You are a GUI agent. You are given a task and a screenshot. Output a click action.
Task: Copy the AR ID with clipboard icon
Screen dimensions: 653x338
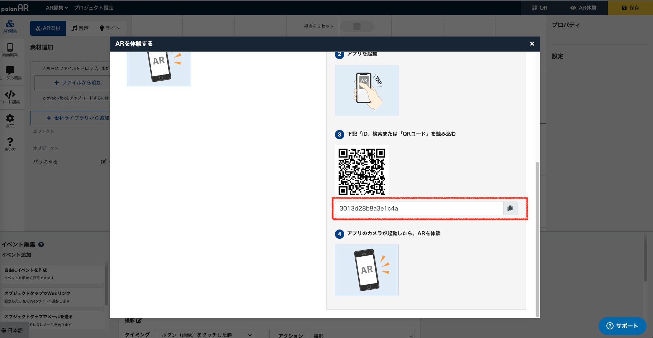coord(510,208)
